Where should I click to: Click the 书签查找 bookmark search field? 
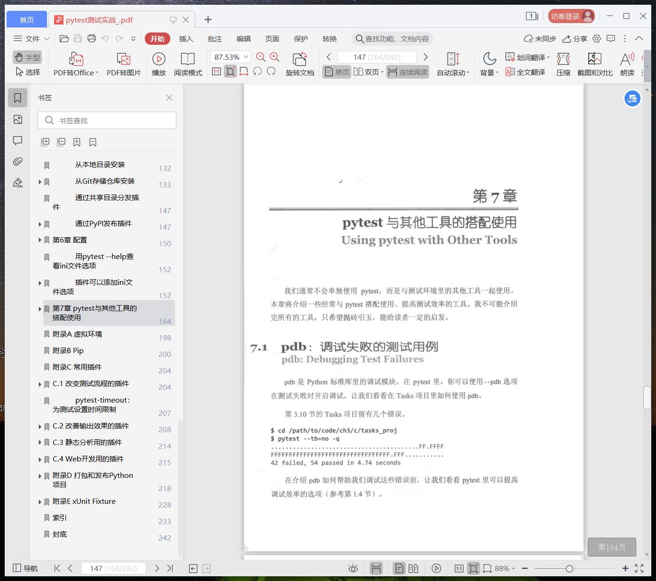pos(107,121)
